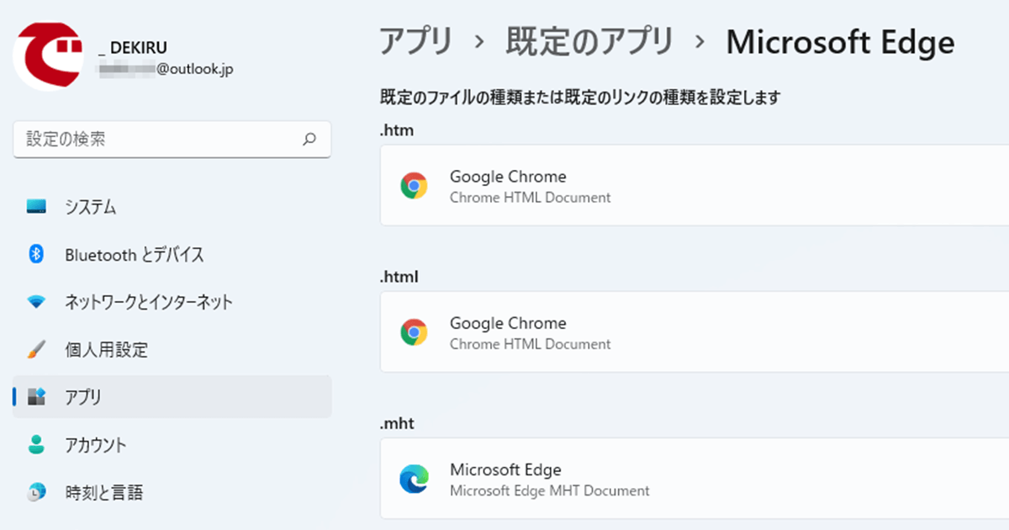Screen dimensions: 1009x530
Task: Click the Microsoft Edge page title
Action: [840, 41]
